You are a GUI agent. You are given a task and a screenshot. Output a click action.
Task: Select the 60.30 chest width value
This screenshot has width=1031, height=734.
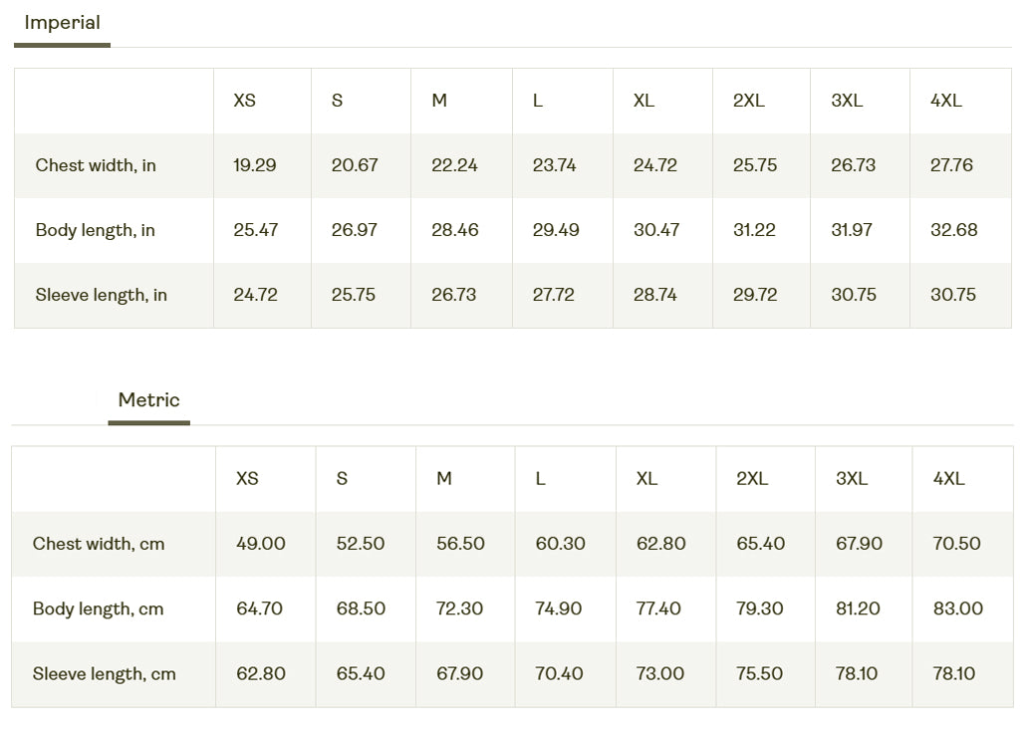(x=561, y=544)
